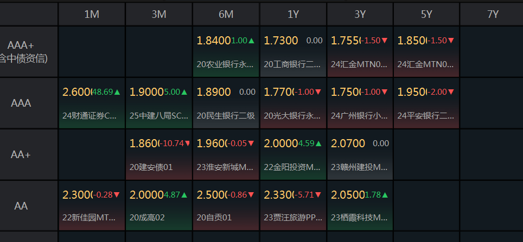This screenshot has width=523, height=242.
Task: Click the red down arrow beside -2.00
Action: pos(451,92)
